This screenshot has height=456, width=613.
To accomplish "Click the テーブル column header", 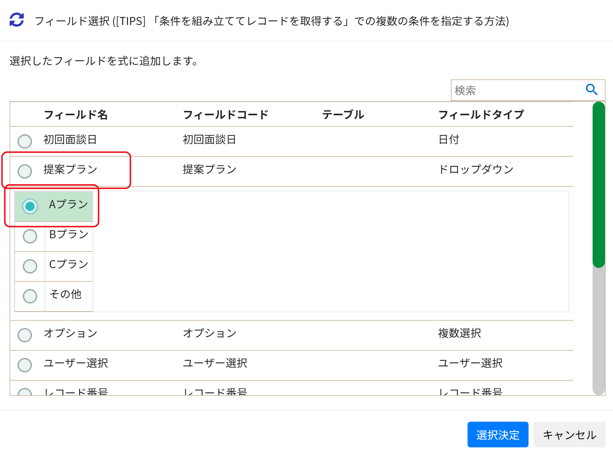I will click(343, 115).
